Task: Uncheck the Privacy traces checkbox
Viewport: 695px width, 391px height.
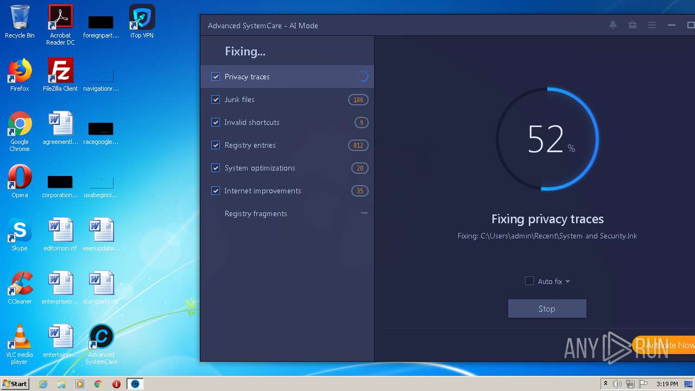Action: (x=216, y=77)
